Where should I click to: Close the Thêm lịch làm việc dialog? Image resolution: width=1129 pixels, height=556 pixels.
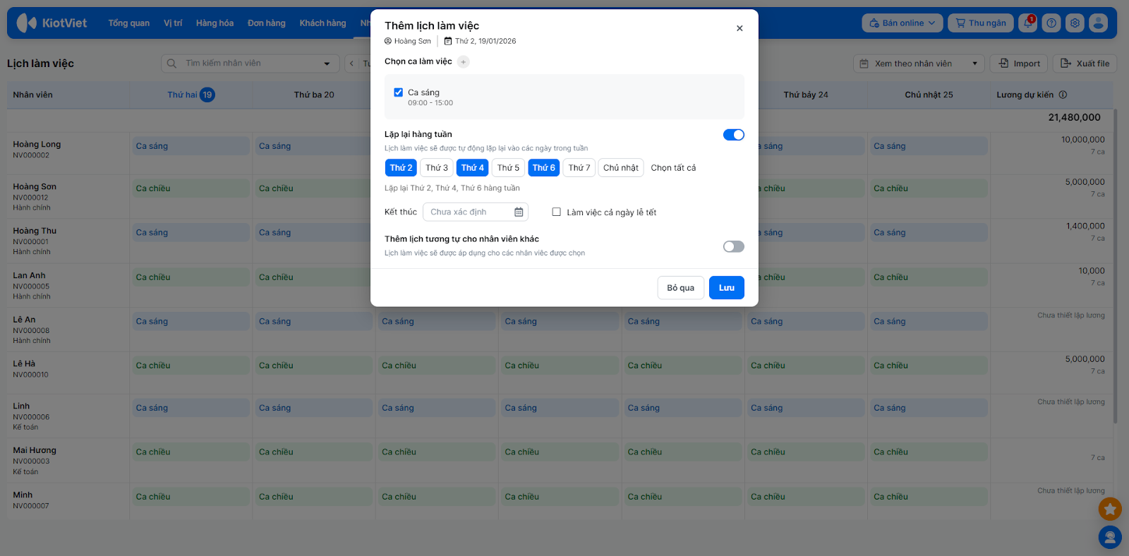[x=739, y=28]
